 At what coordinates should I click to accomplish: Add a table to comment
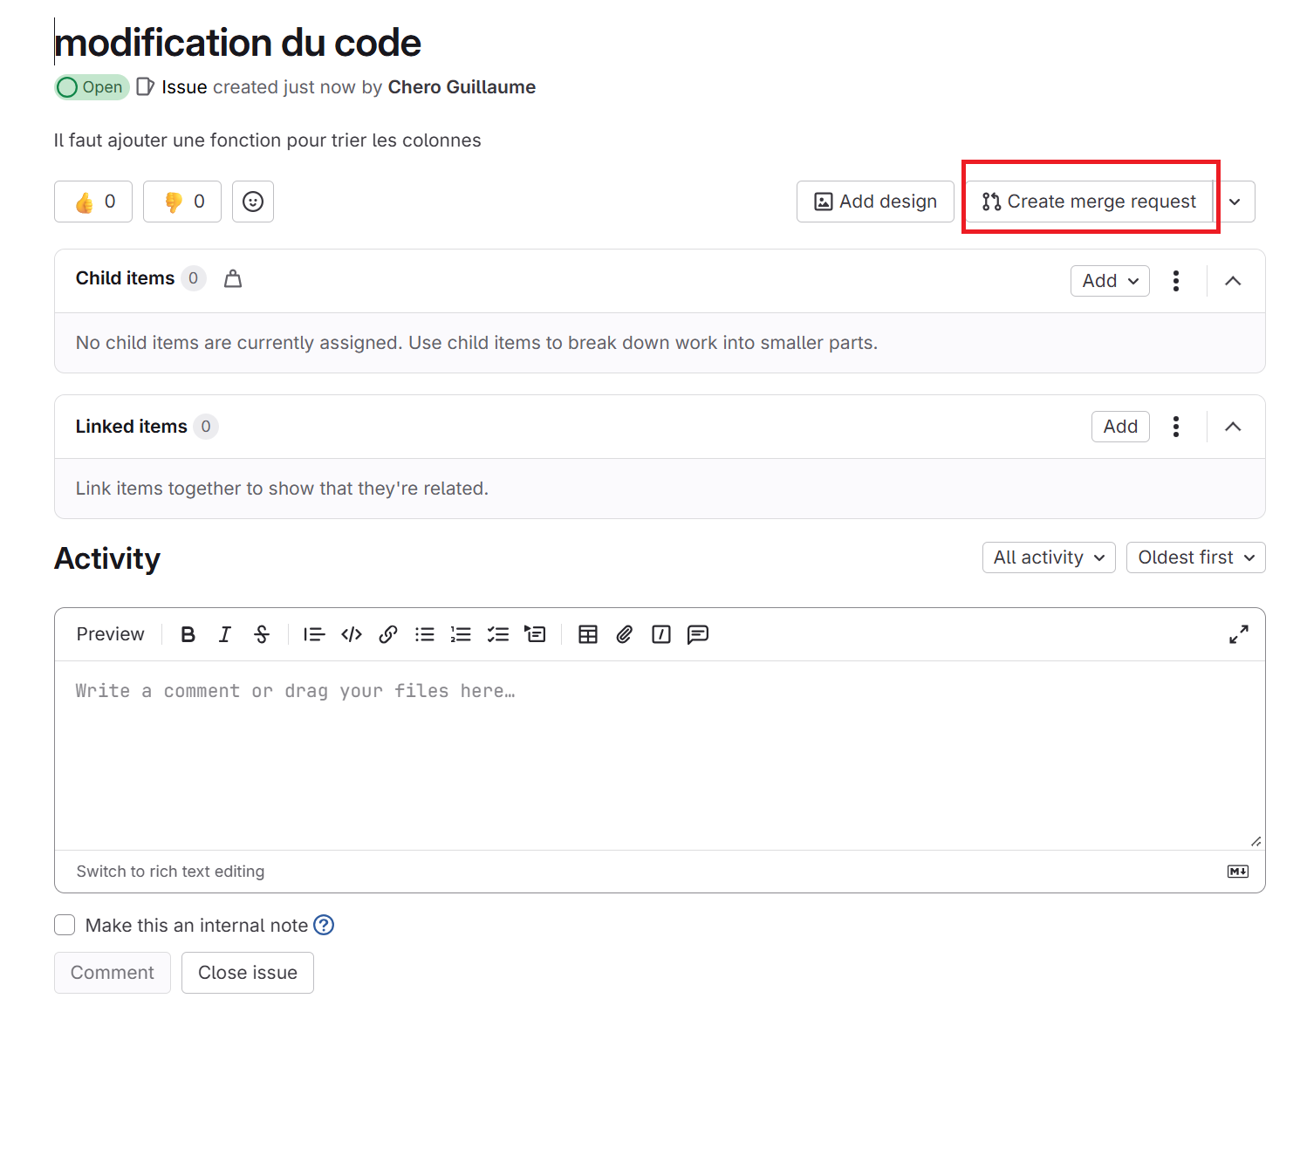pyautogui.click(x=588, y=634)
